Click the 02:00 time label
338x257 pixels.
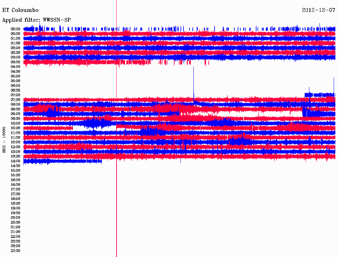click(x=16, y=48)
